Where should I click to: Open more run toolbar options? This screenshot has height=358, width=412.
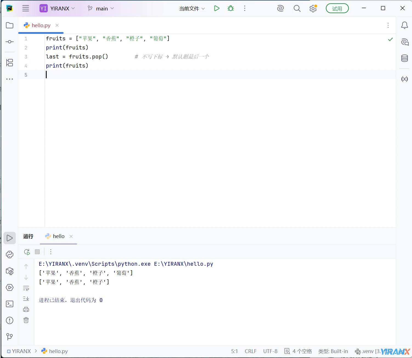[x=51, y=252]
